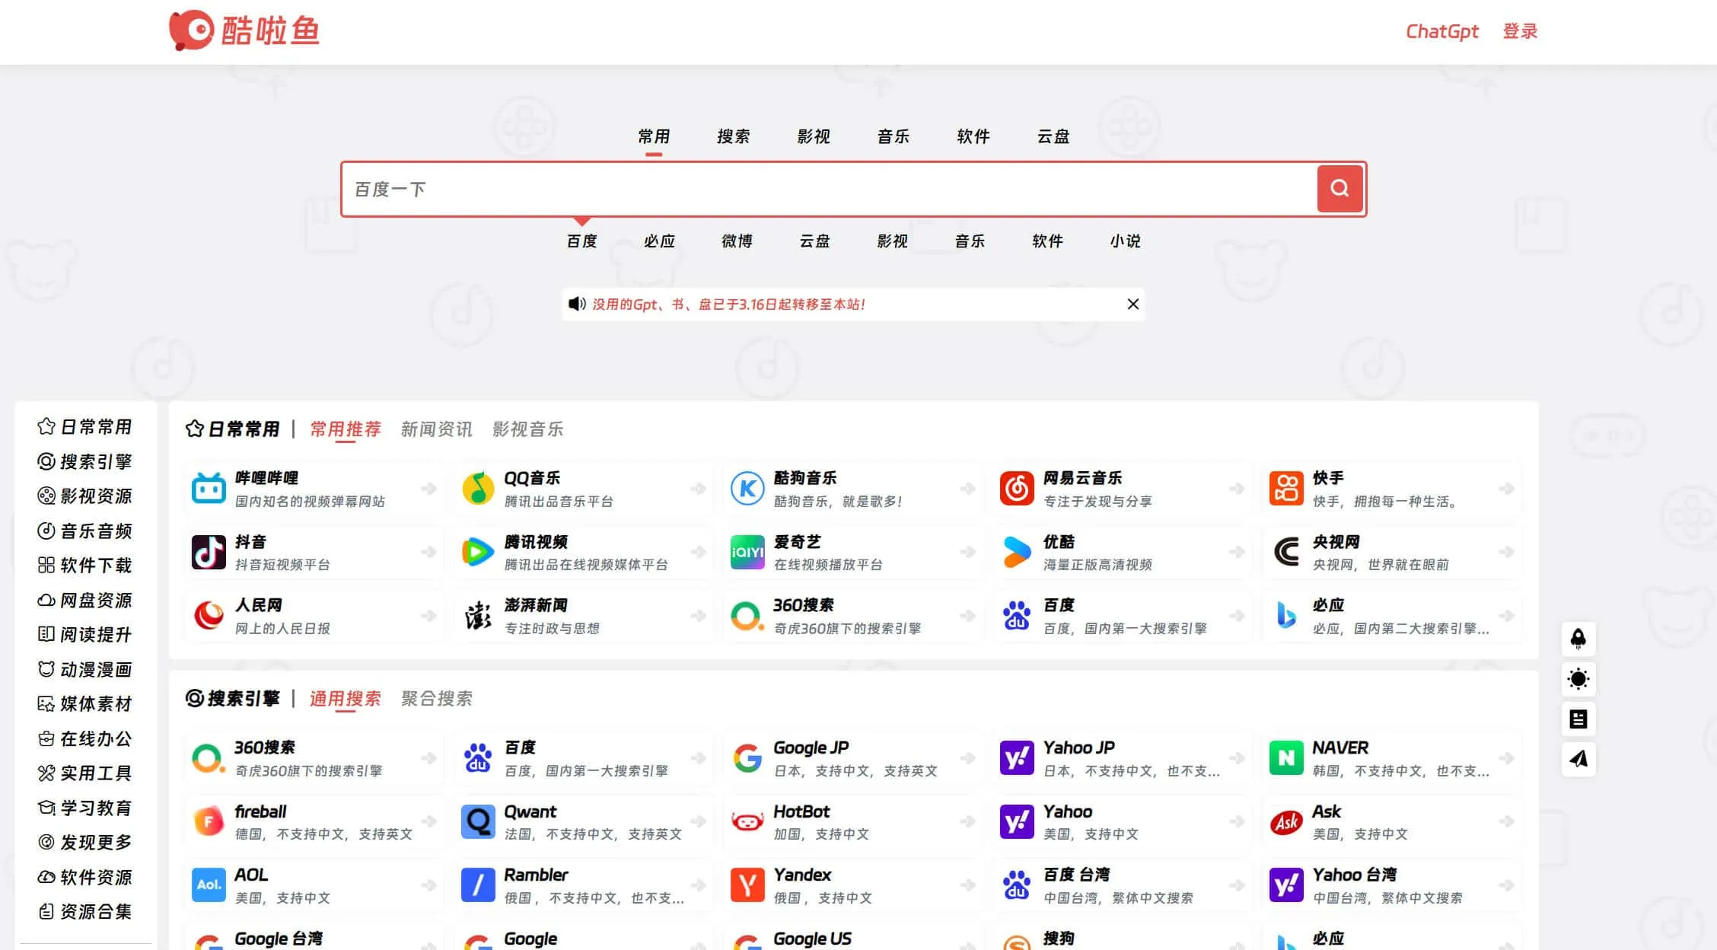Switch to the 通用搜索 tab
Image resolution: width=1717 pixels, height=950 pixels.
(345, 699)
